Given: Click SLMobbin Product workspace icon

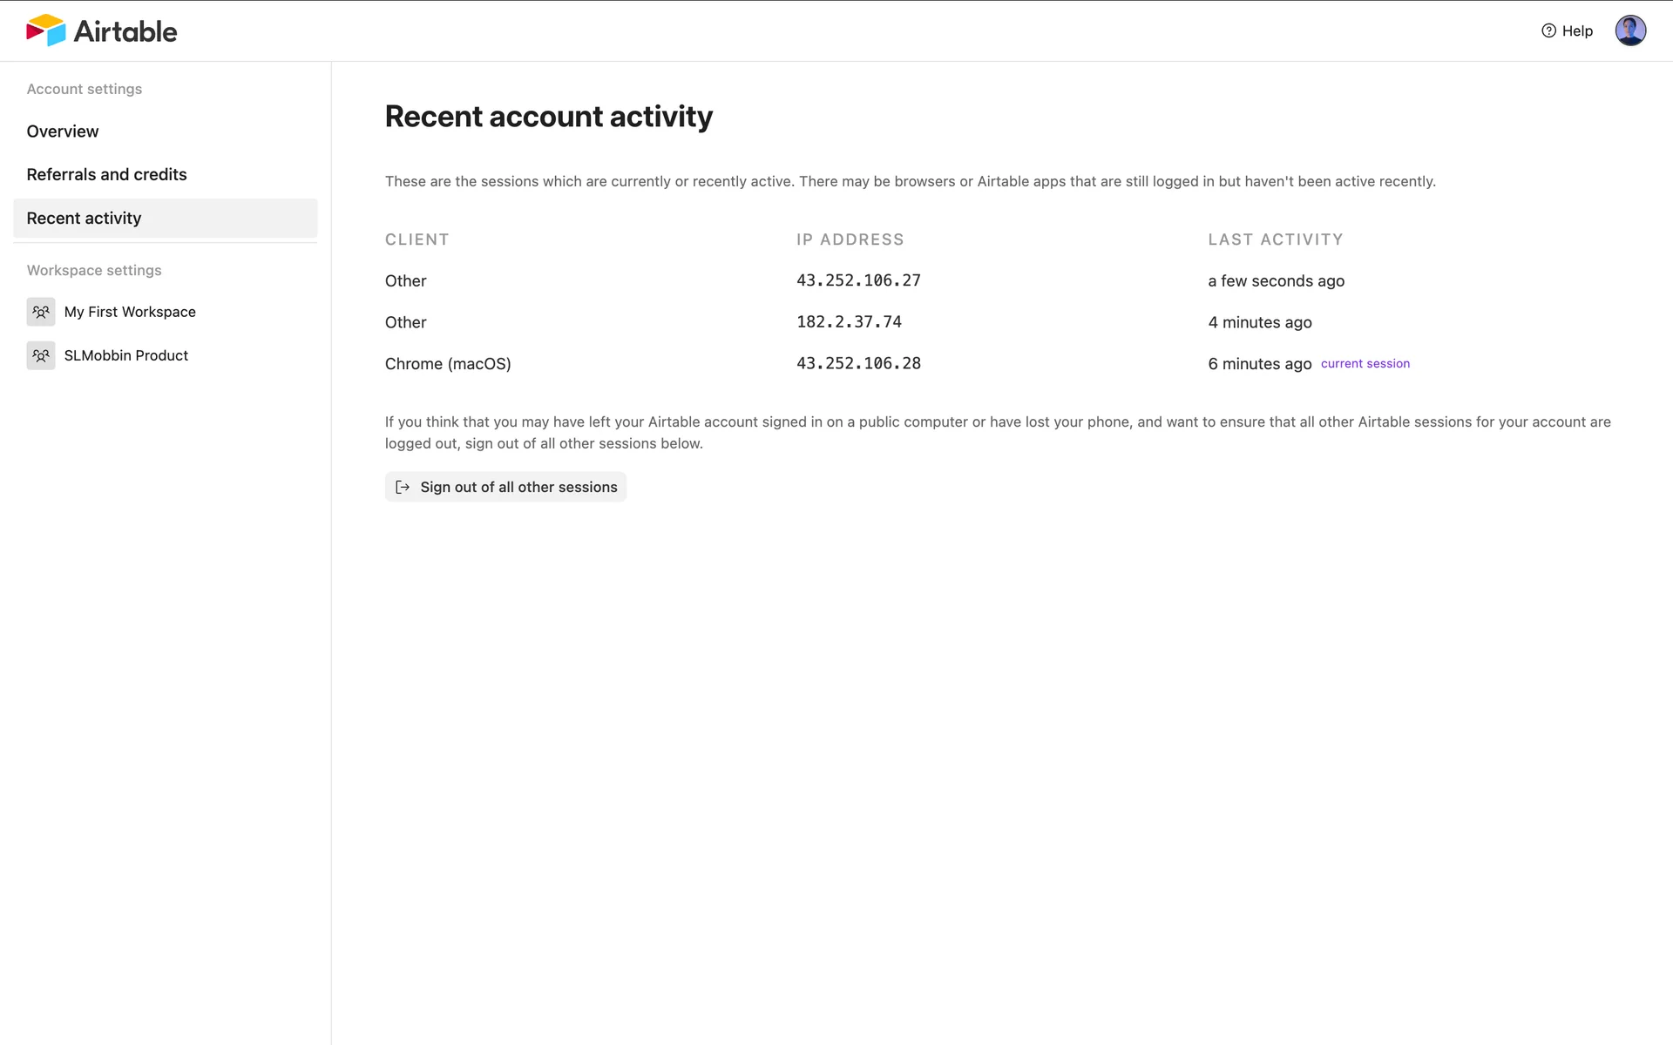Looking at the screenshot, I should [x=41, y=355].
